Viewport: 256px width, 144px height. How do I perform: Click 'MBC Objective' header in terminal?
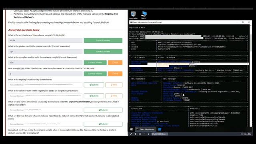tap(138, 79)
